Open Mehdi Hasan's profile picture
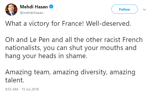 [x=11, y=10]
